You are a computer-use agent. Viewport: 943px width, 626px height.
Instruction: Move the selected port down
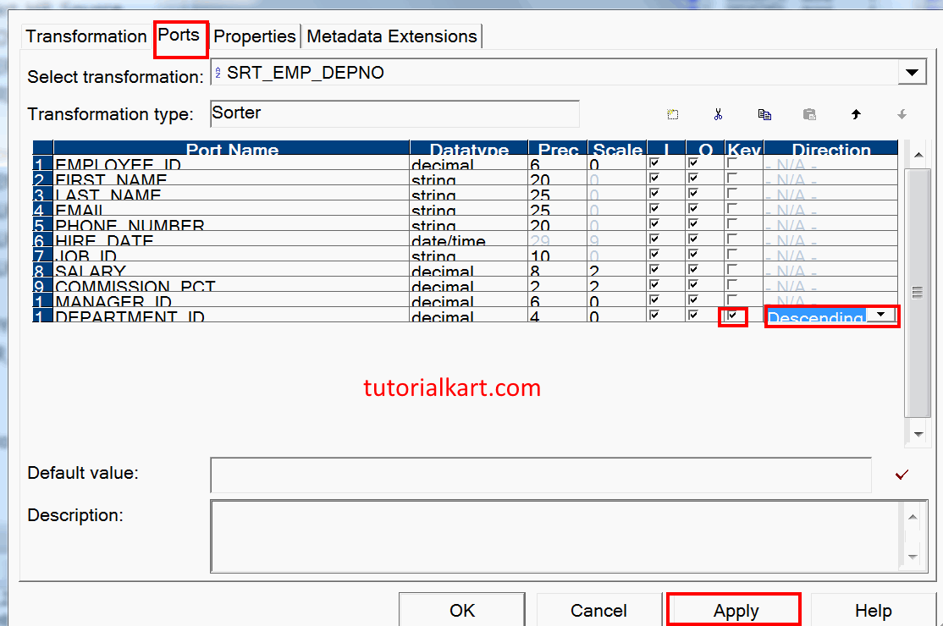pyautogui.click(x=901, y=114)
